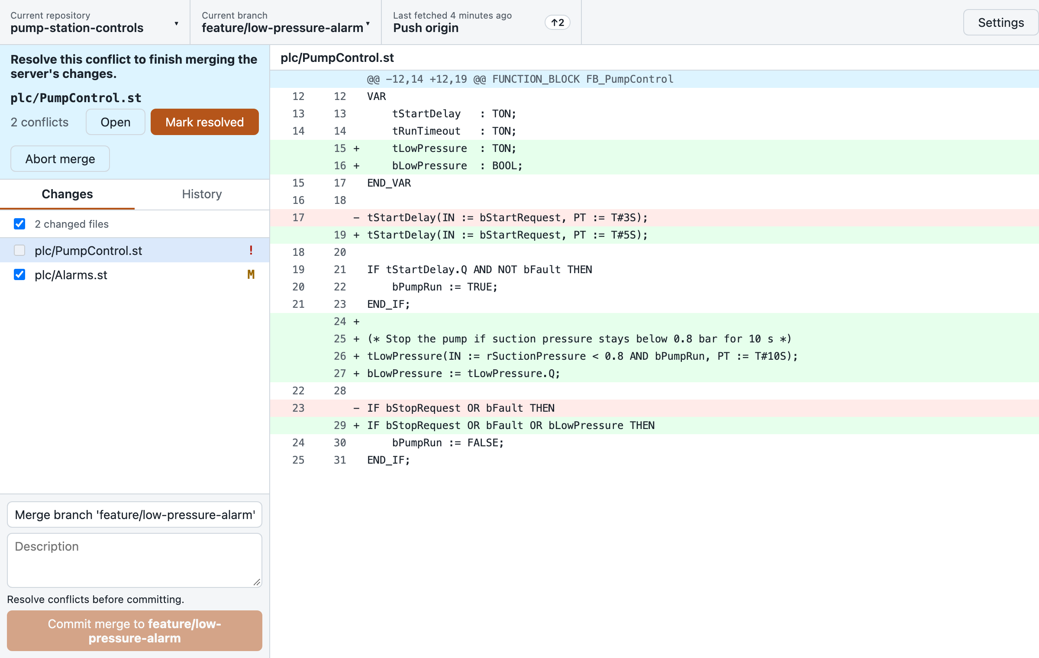Click added line with T#5S delay

655,235
